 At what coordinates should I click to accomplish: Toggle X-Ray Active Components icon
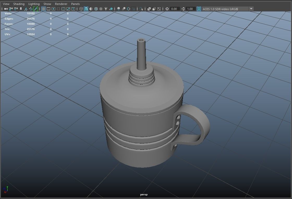(154, 9)
